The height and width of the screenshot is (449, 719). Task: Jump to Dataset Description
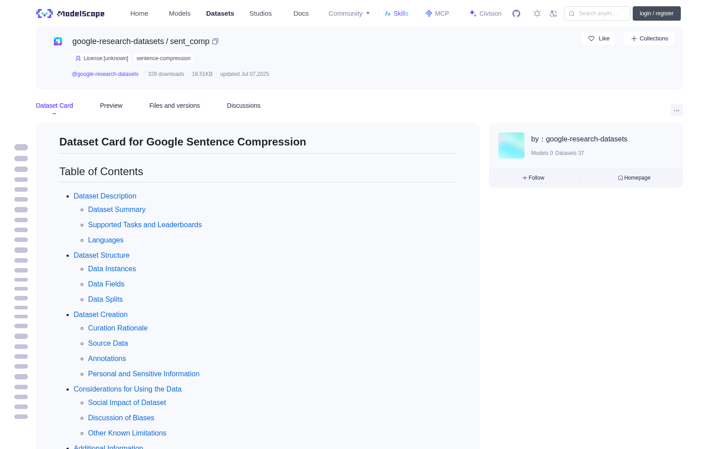click(x=105, y=196)
